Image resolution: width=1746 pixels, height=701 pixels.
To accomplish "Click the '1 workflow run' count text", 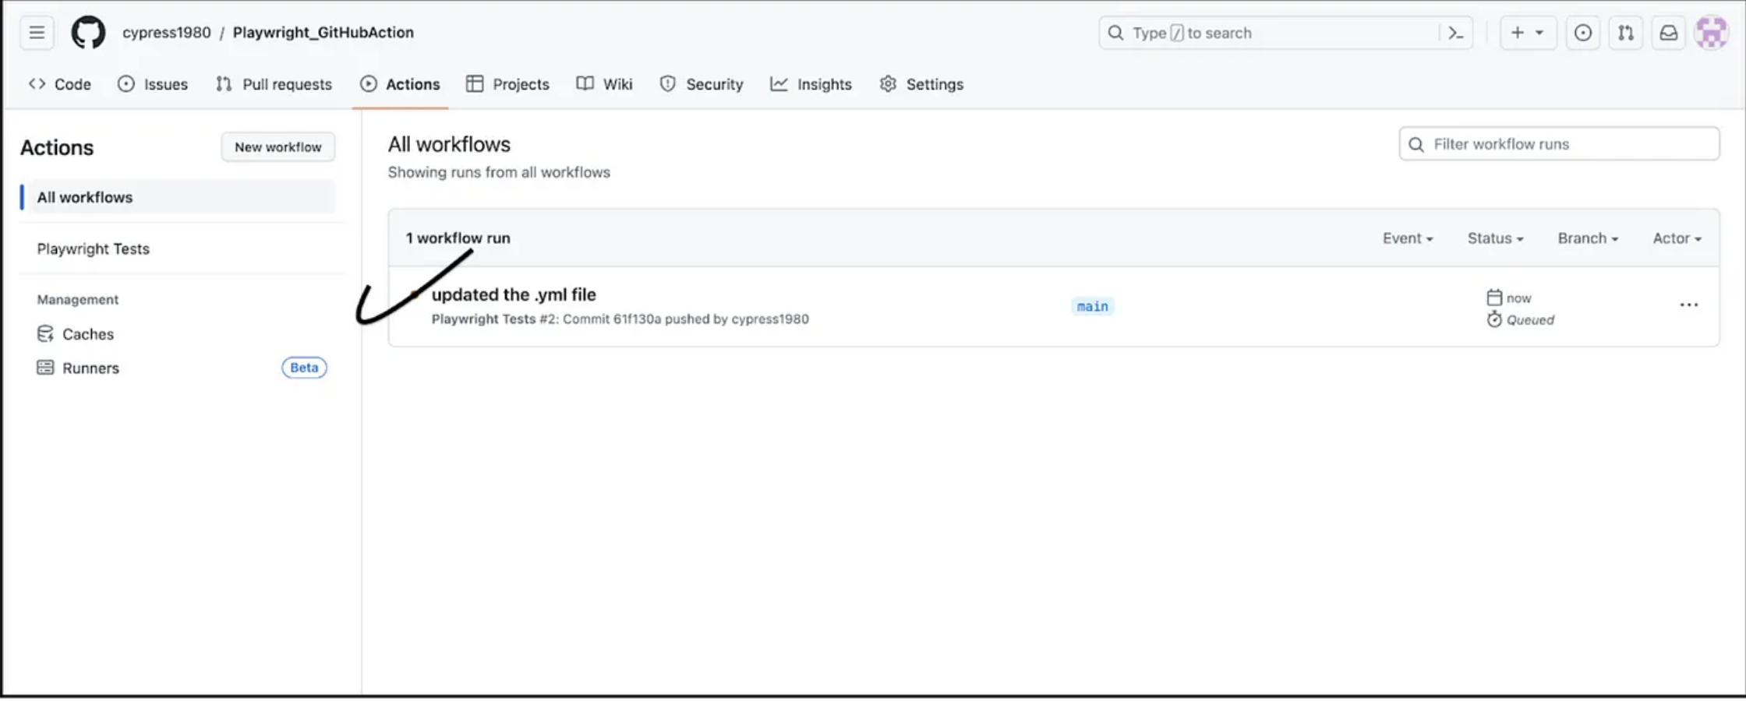I will click(x=458, y=238).
